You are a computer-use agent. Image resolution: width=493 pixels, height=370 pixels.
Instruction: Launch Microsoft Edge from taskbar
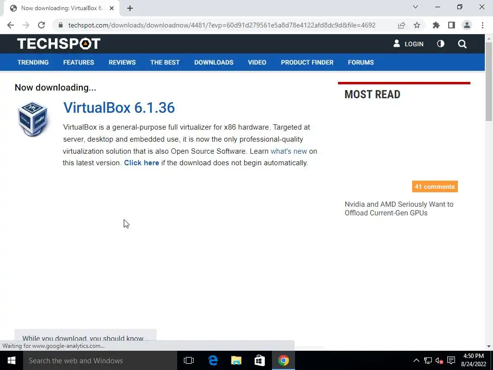coord(213,360)
